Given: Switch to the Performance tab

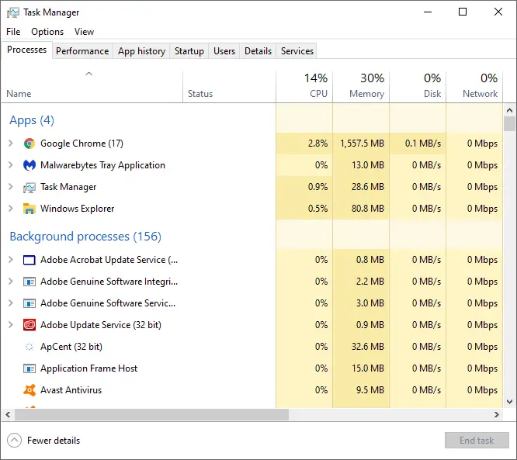Looking at the screenshot, I should (x=82, y=51).
